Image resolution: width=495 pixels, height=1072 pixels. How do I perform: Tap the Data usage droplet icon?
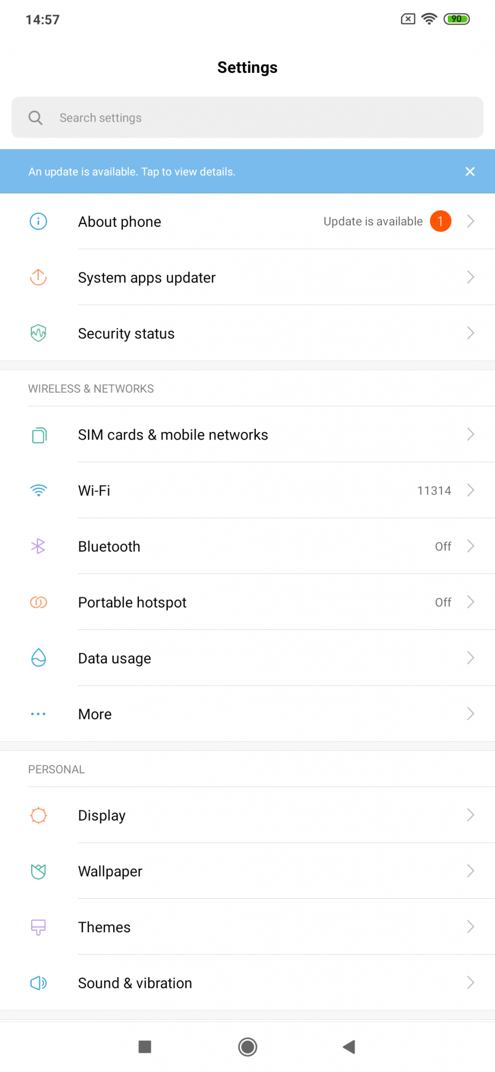(x=38, y=658)
